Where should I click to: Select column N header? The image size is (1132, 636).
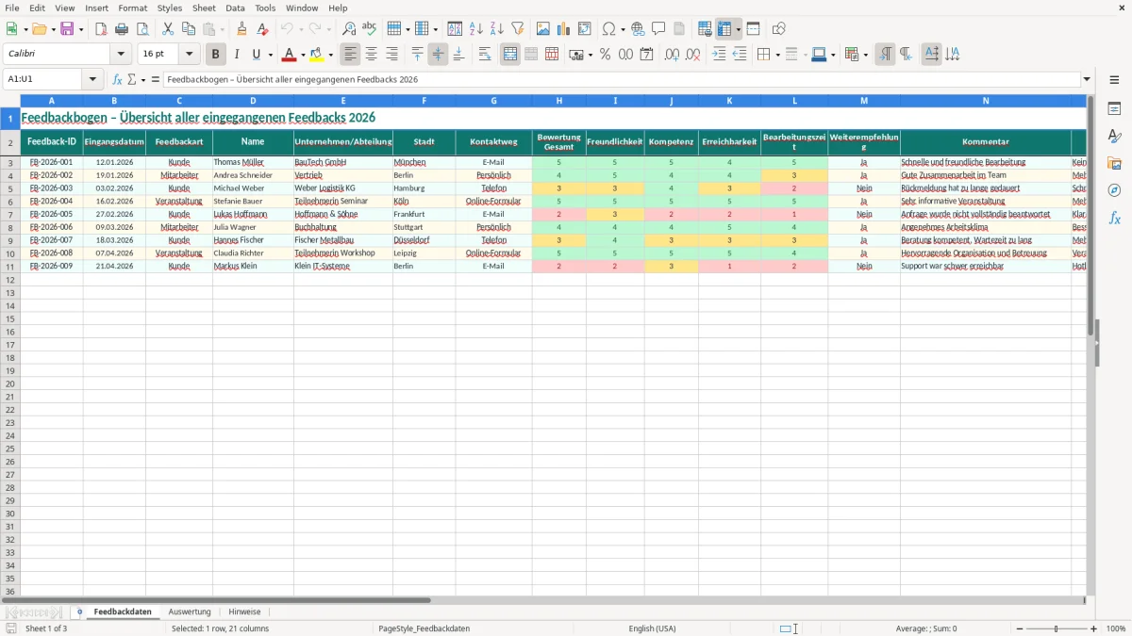[x=986, y=100]
